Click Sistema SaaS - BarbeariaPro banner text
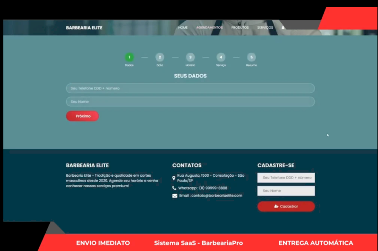Screen dimensions: 378x251 coord(198,243)
